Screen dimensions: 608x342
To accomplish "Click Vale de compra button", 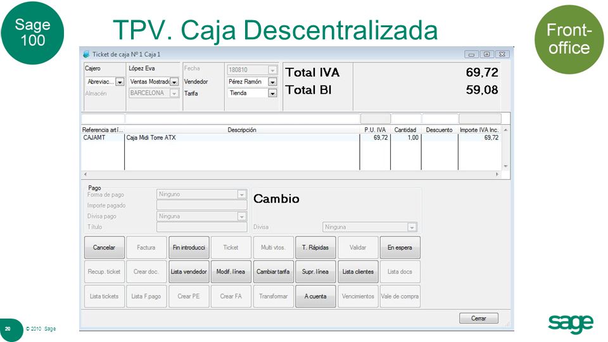I will [400, 296].
